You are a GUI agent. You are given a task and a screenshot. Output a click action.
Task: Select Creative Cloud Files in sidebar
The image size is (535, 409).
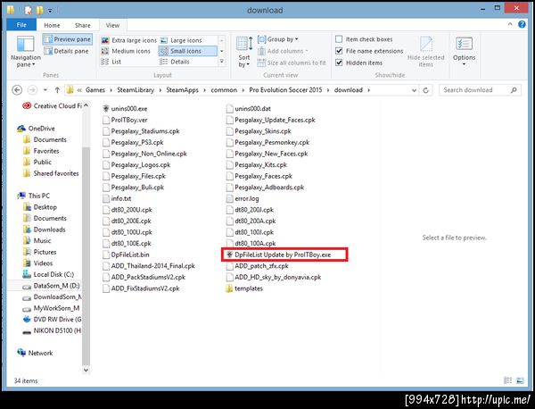52,106
